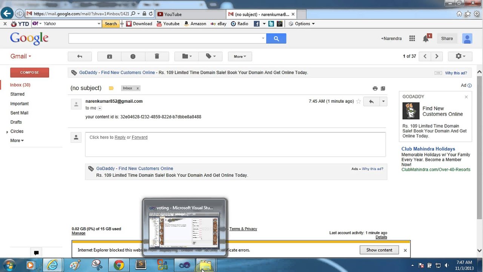Click in the Gmail search field
483x272 pixels.
[x=165, y=39]
